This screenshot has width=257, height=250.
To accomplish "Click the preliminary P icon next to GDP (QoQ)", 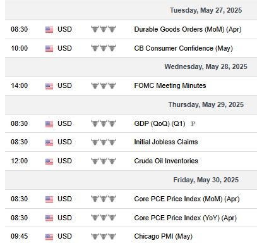I will click(193, 123).
